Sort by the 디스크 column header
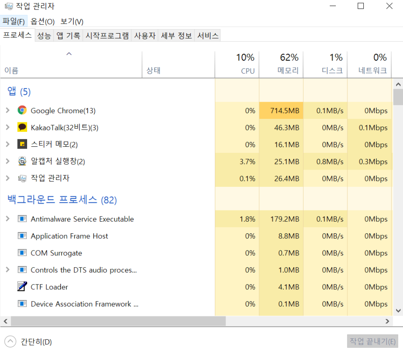This screenshot has height=353, width=403. (x=325, y=64)
